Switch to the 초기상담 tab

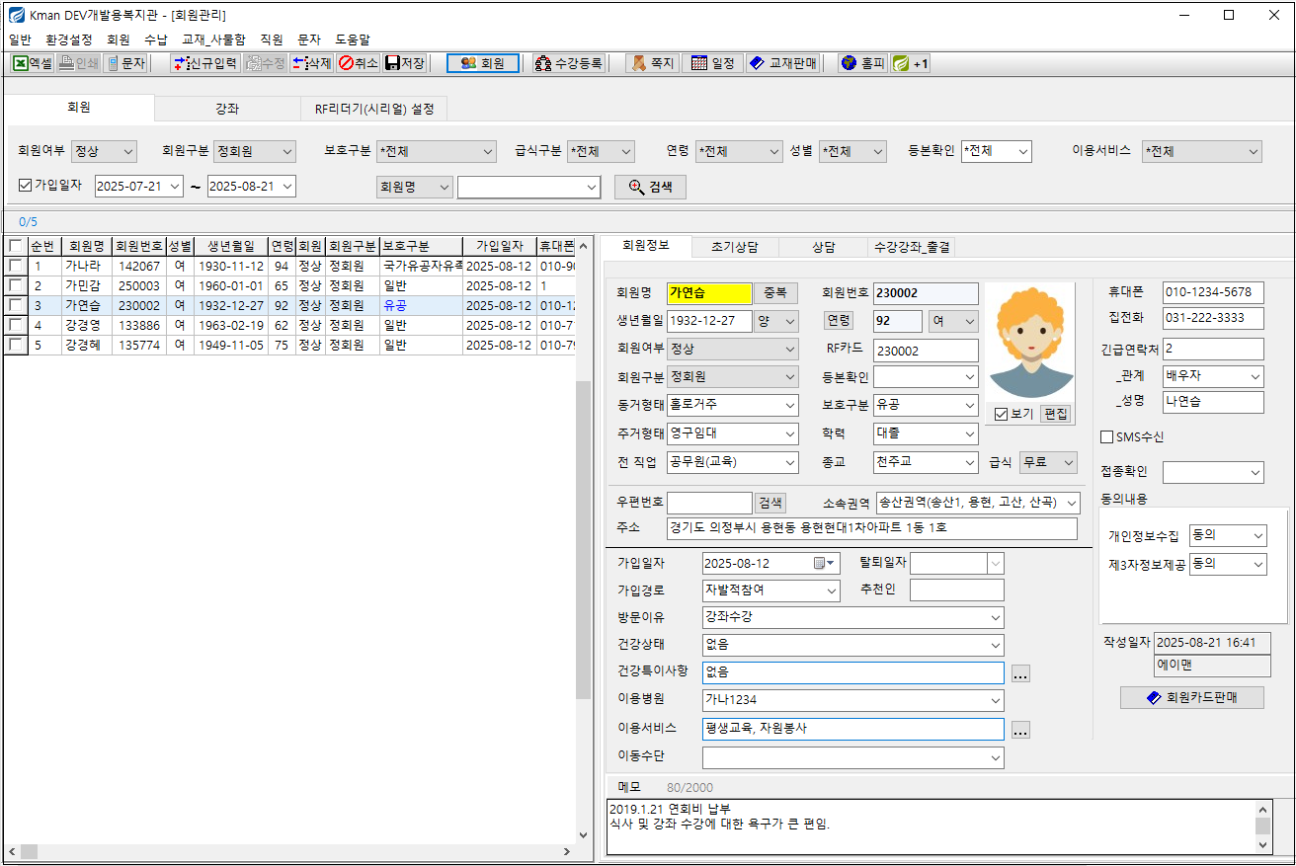tap(735, 247)
